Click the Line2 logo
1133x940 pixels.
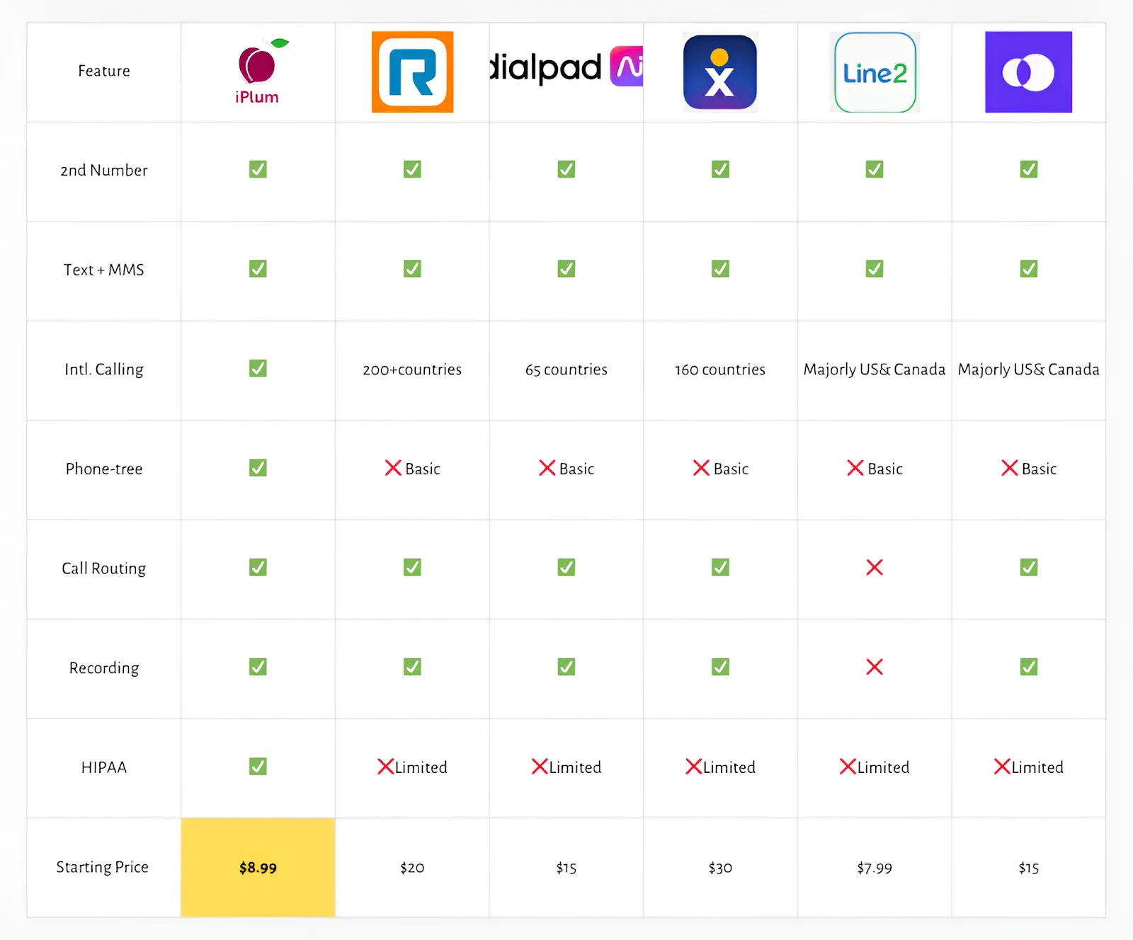pos(875,72)
